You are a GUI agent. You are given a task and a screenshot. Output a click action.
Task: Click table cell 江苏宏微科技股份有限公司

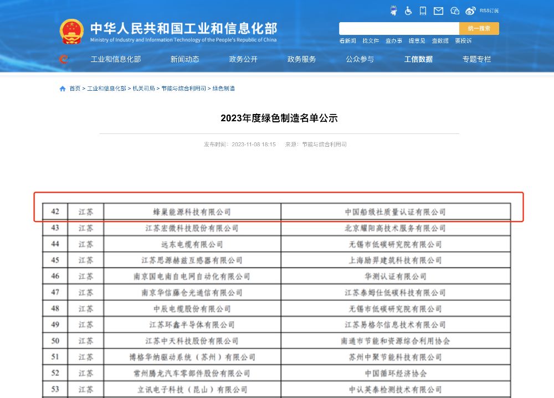(192, 228)
